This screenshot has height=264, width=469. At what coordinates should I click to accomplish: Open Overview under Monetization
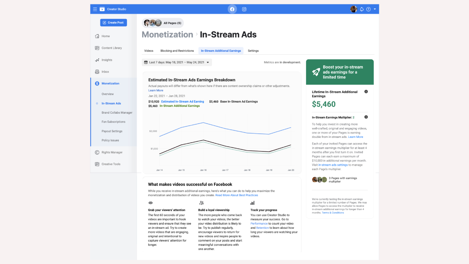pos(108,94)
